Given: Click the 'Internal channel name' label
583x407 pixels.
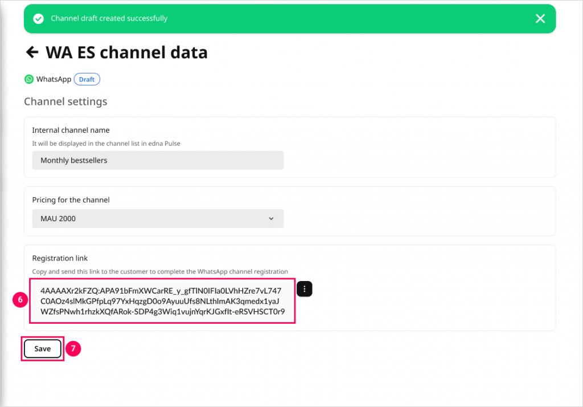Looking at the screenshot, I should (x=71, y=130).
